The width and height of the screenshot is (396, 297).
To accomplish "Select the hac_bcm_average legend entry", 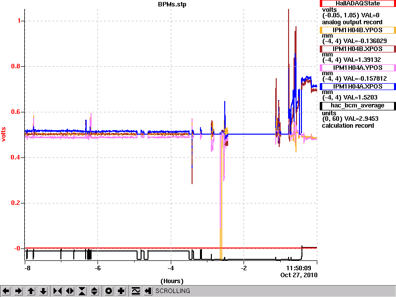I will tap(357, 105).
